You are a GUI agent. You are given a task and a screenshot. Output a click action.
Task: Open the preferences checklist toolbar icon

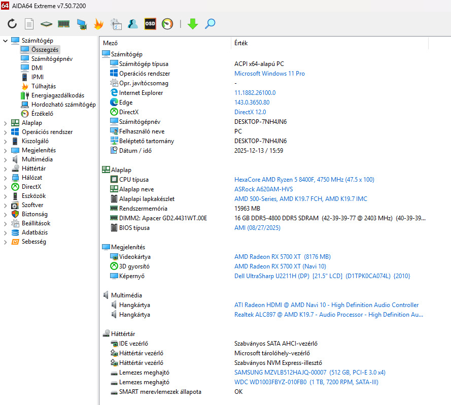(x=116, y=24)
